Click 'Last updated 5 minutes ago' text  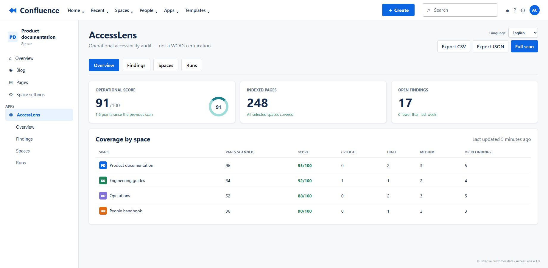click(502, 139)
